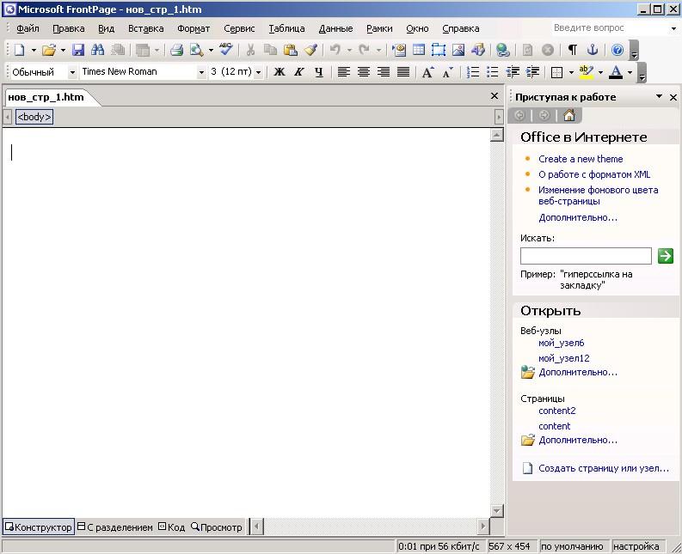Click the Preview in Browser icon
Screen dimensions: 682x554
[197, 50]
